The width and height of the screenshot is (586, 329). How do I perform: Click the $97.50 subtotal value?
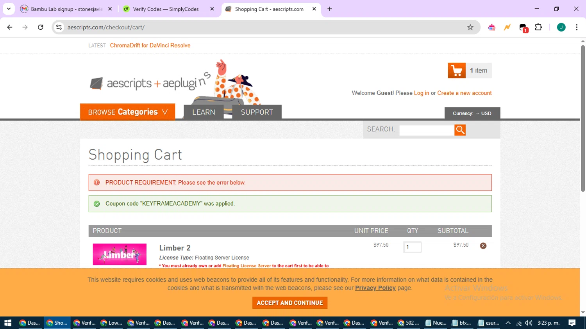461,245
